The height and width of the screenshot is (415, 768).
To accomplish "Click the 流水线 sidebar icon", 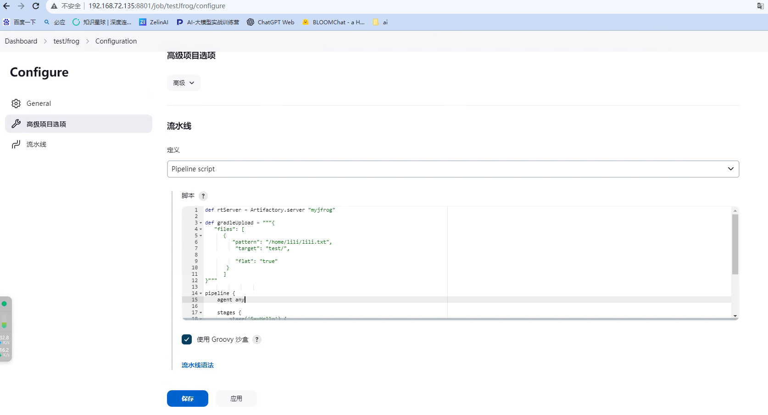I will click(16, 144).
